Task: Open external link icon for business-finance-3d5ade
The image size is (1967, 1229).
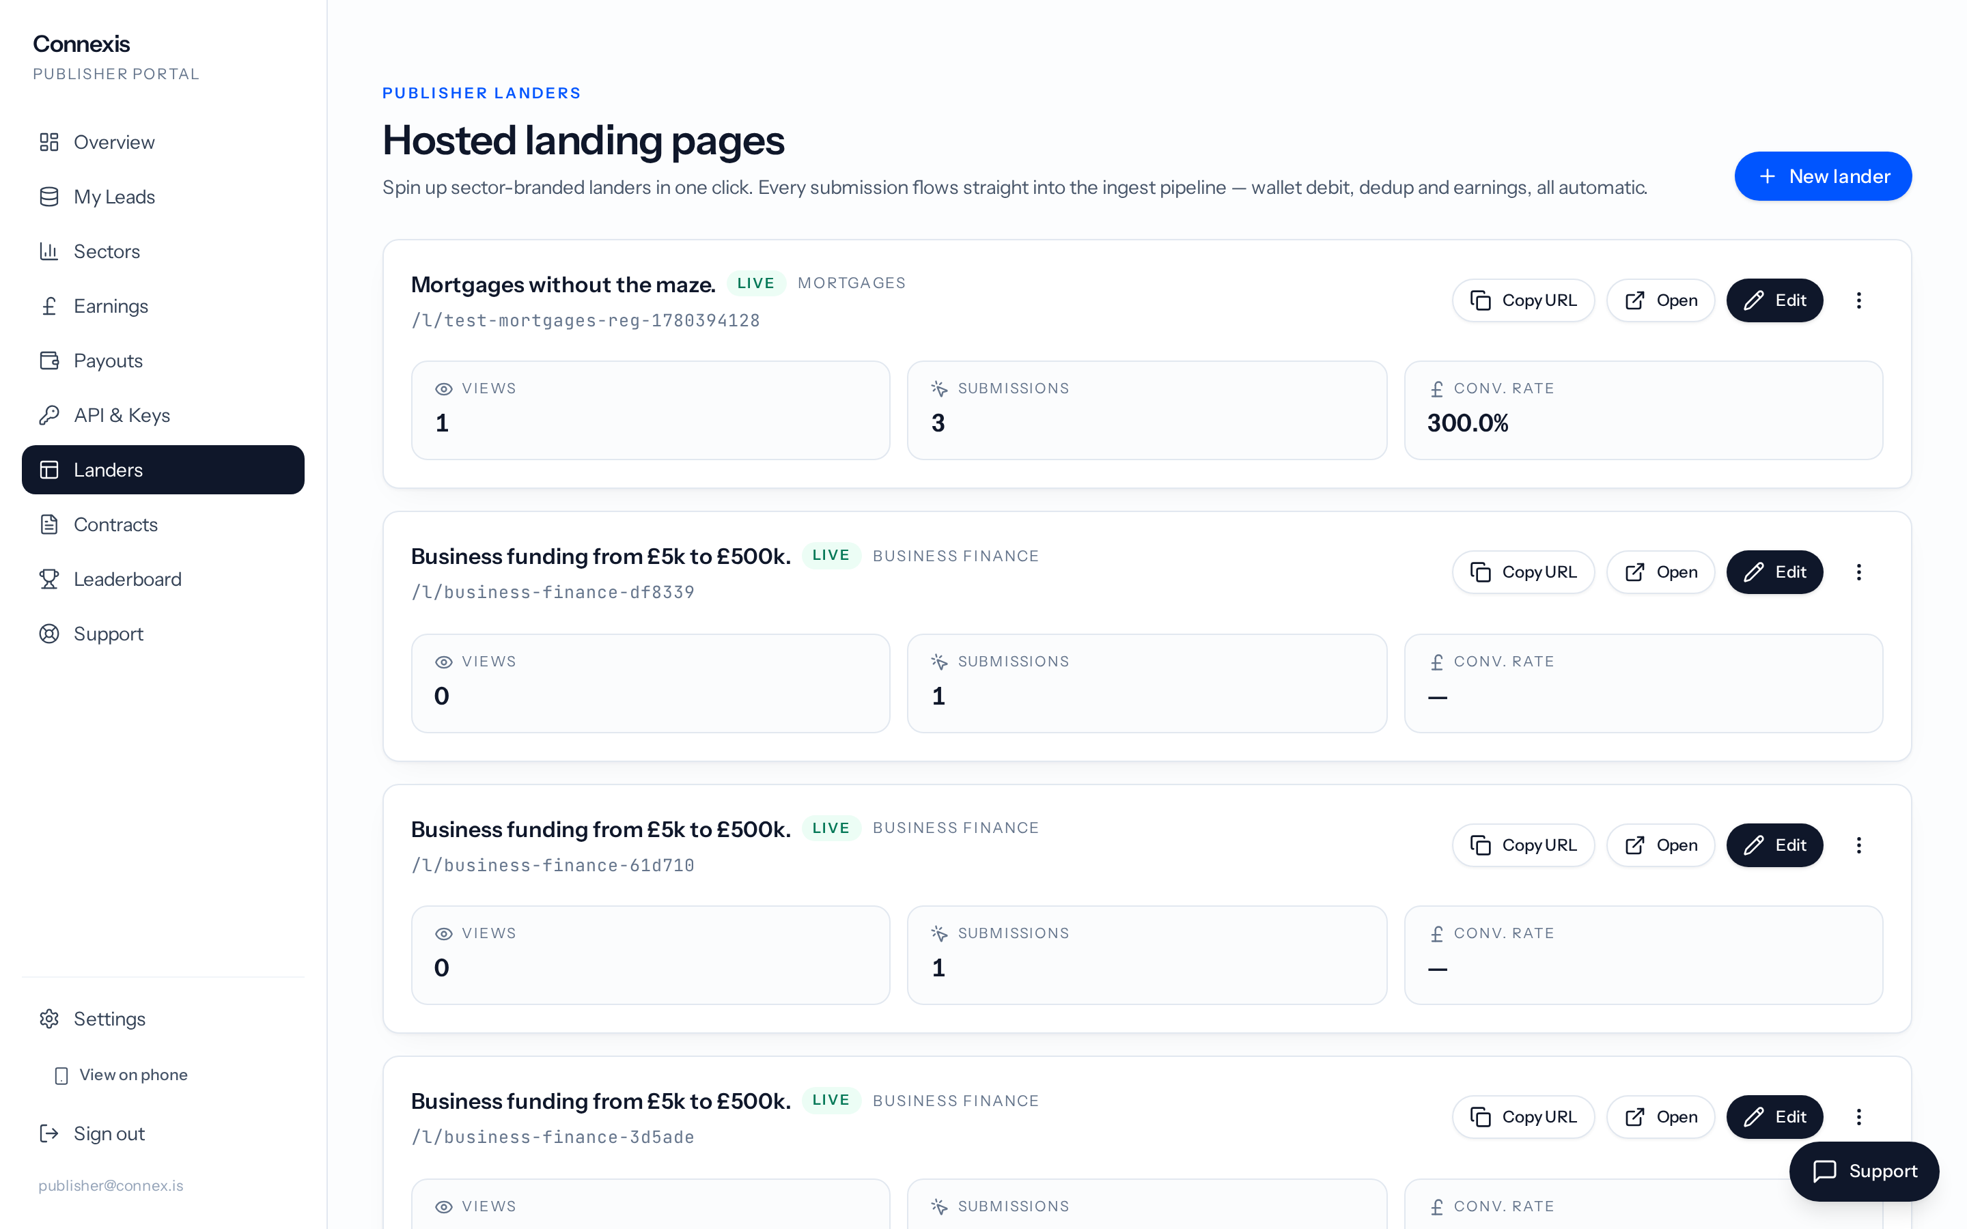Action: coord(1634,1117)
